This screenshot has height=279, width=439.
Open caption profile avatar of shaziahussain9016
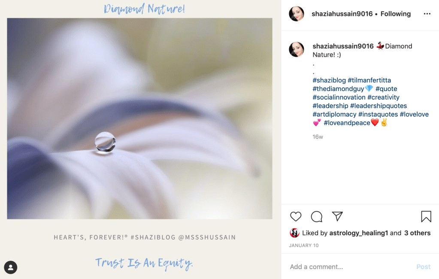pos(297,50)
